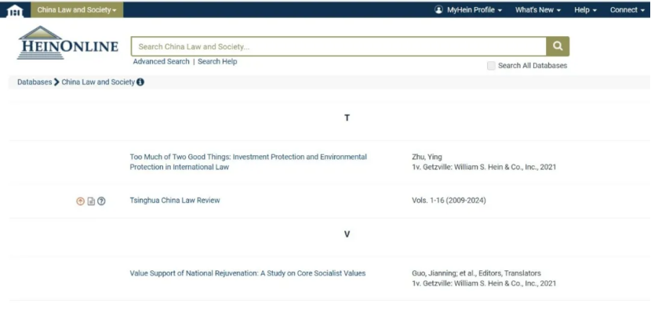Click the document icon beside Tsinghua China Law Review

91,201
